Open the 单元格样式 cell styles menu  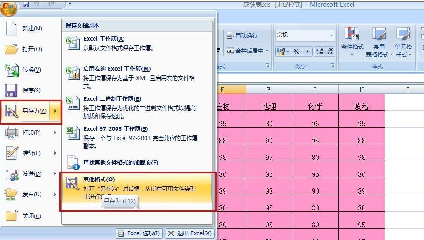point(403,42)
